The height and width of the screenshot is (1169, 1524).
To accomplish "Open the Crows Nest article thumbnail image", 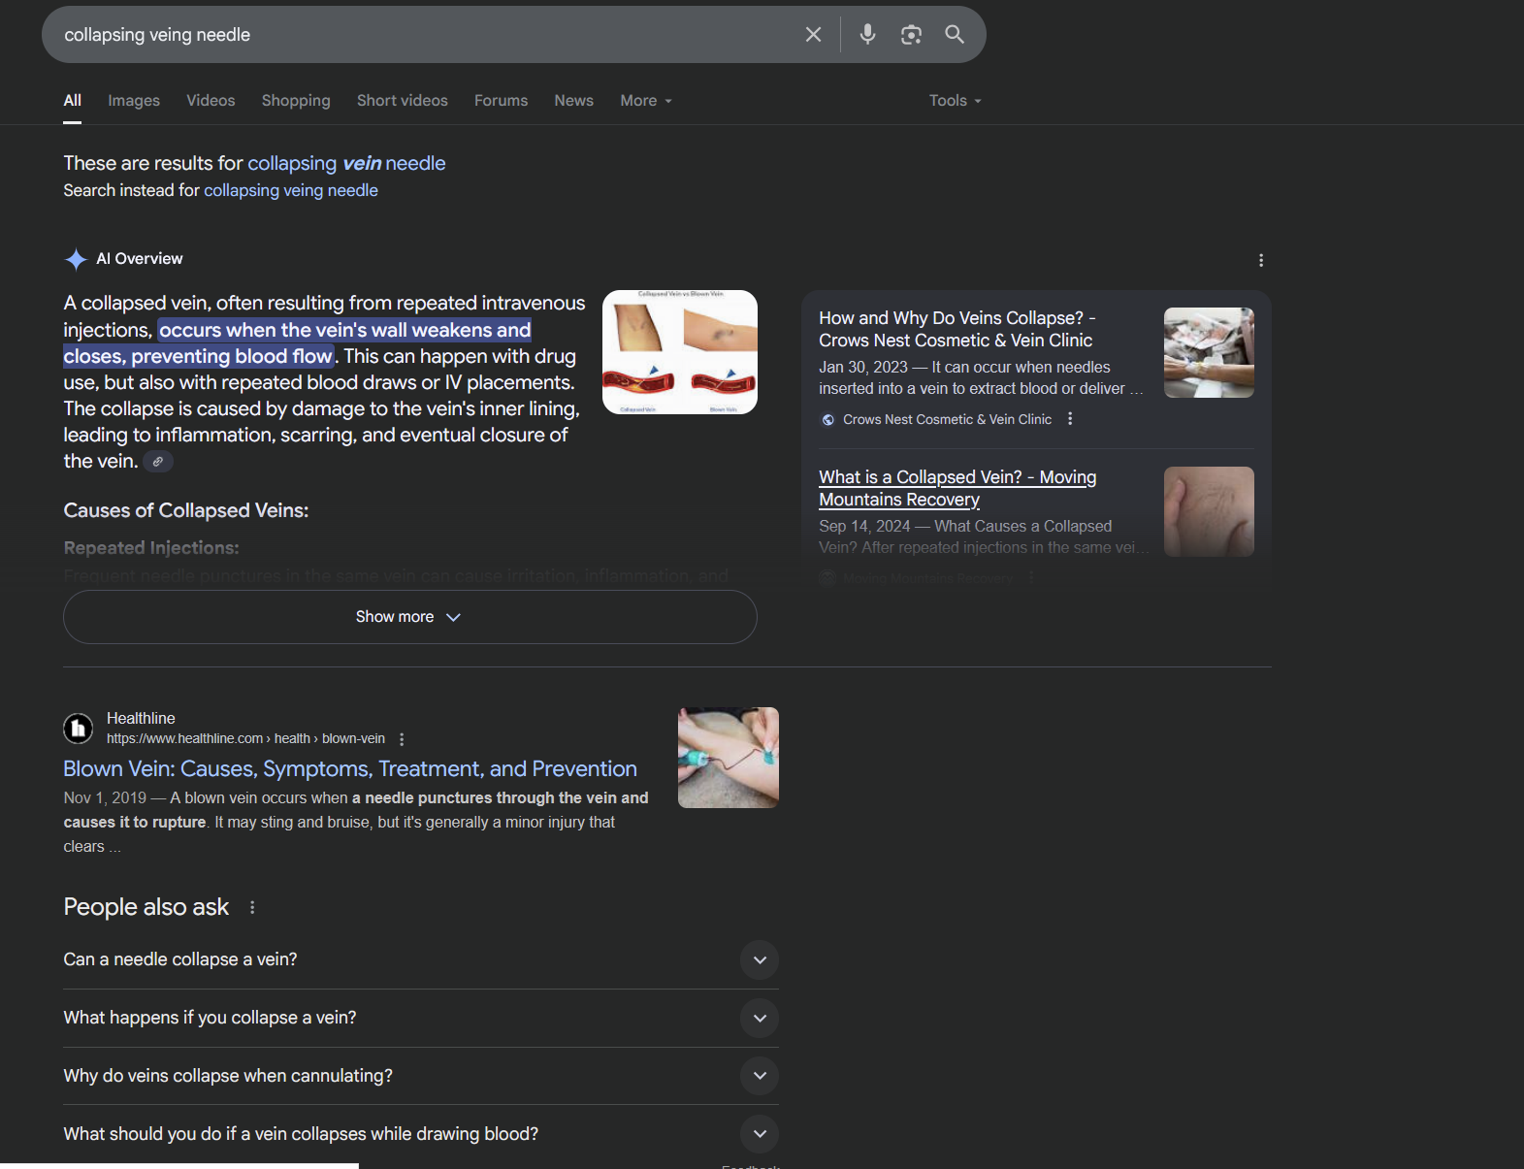I will [1209, 353].
